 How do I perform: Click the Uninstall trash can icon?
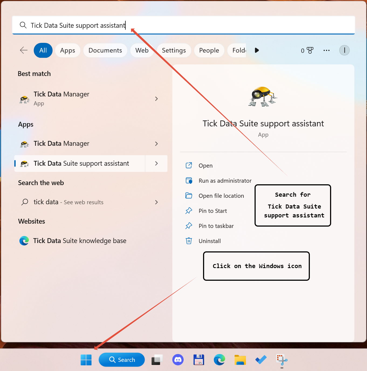click(x=189, y=241)
